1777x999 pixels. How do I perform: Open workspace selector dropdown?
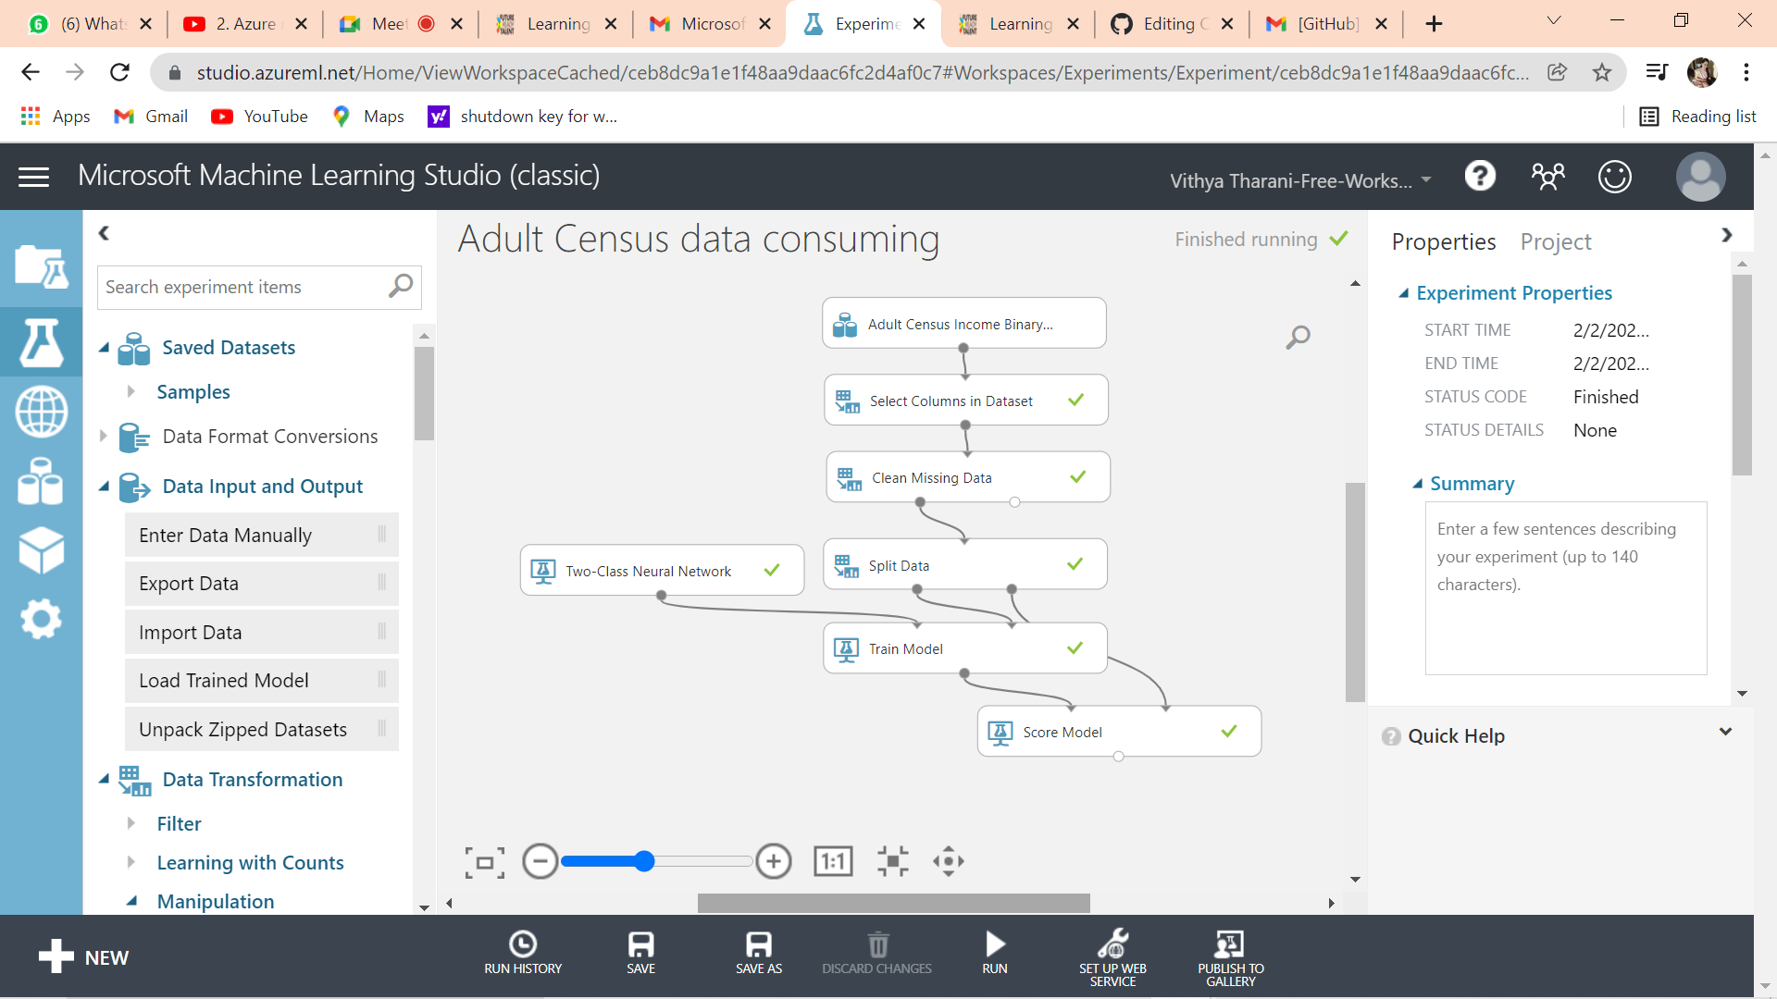pos(1299,180)
